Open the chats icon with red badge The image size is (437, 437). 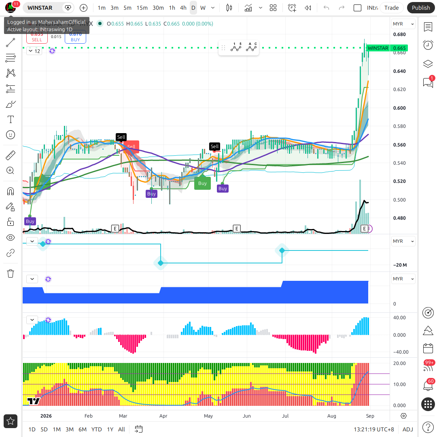(428, 82)
